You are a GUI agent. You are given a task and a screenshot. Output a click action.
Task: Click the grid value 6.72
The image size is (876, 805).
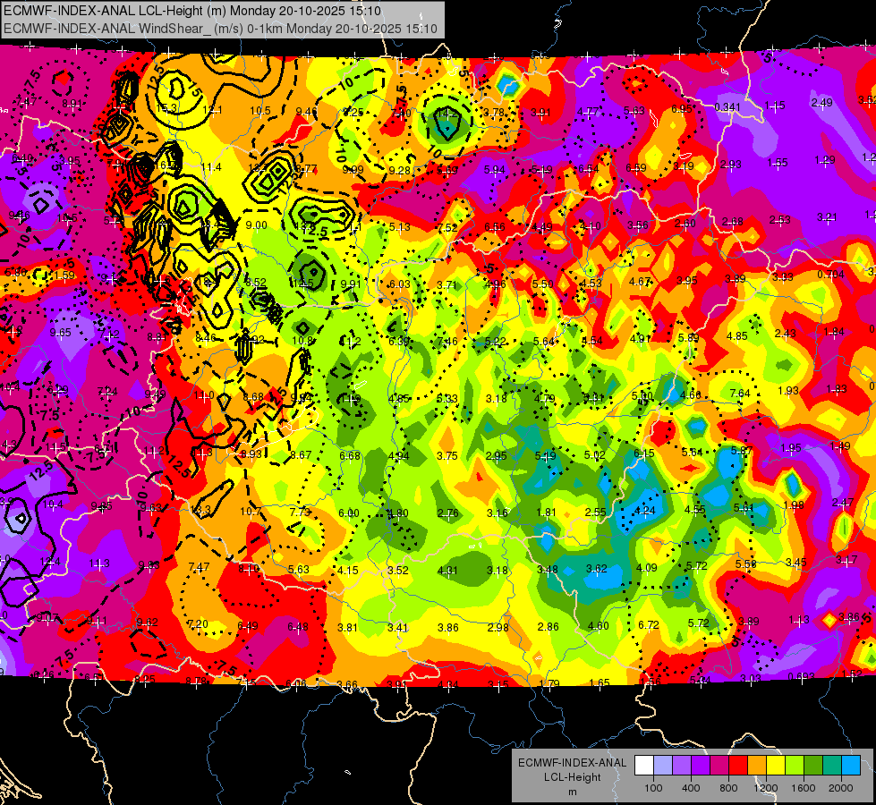coord(649,624)
